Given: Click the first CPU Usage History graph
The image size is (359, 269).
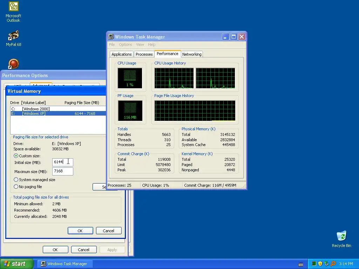Looking at the screenshot, I should (174, 78).
